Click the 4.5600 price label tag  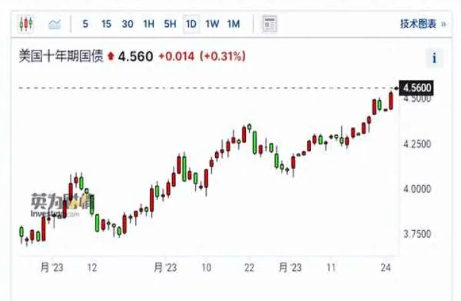tap(416, 88)
